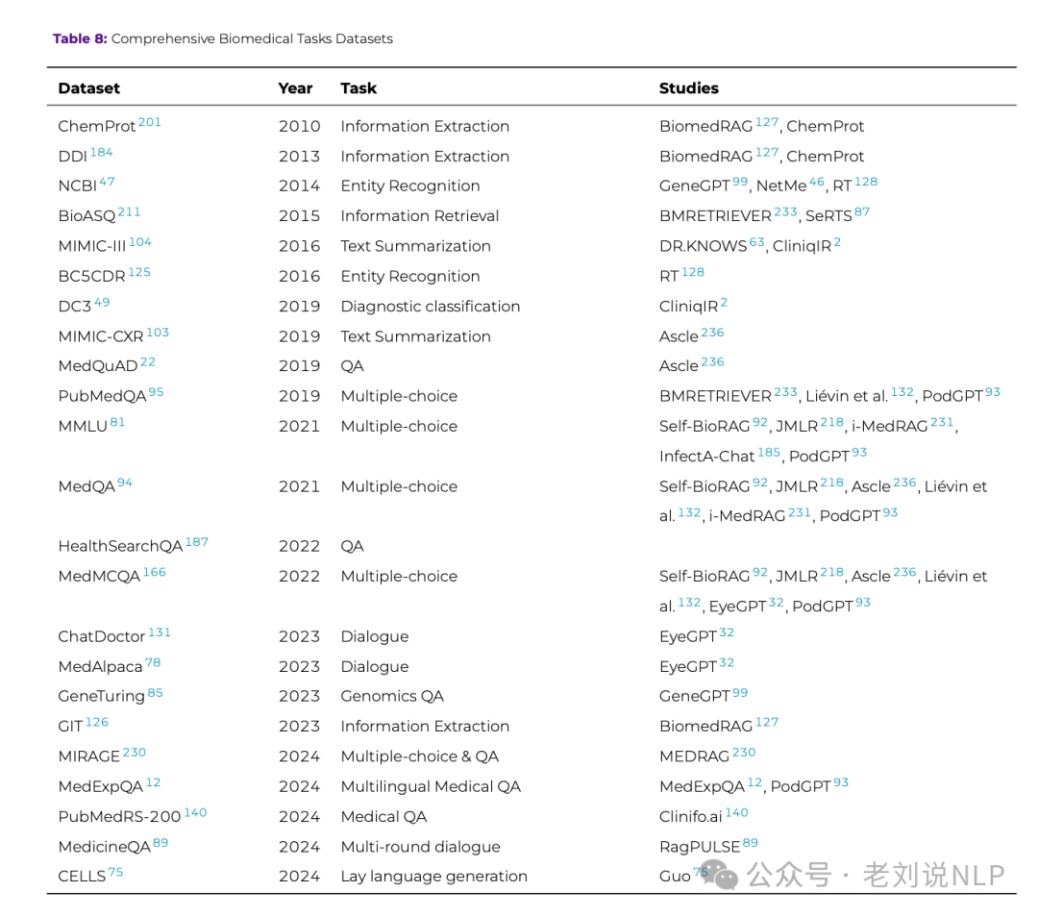Open NetMe citation 46
The image size is (1038, 917).
(x=817, y=182)
